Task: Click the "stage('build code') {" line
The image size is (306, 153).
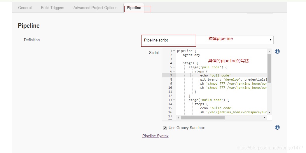Action: (x=209, y=100)
